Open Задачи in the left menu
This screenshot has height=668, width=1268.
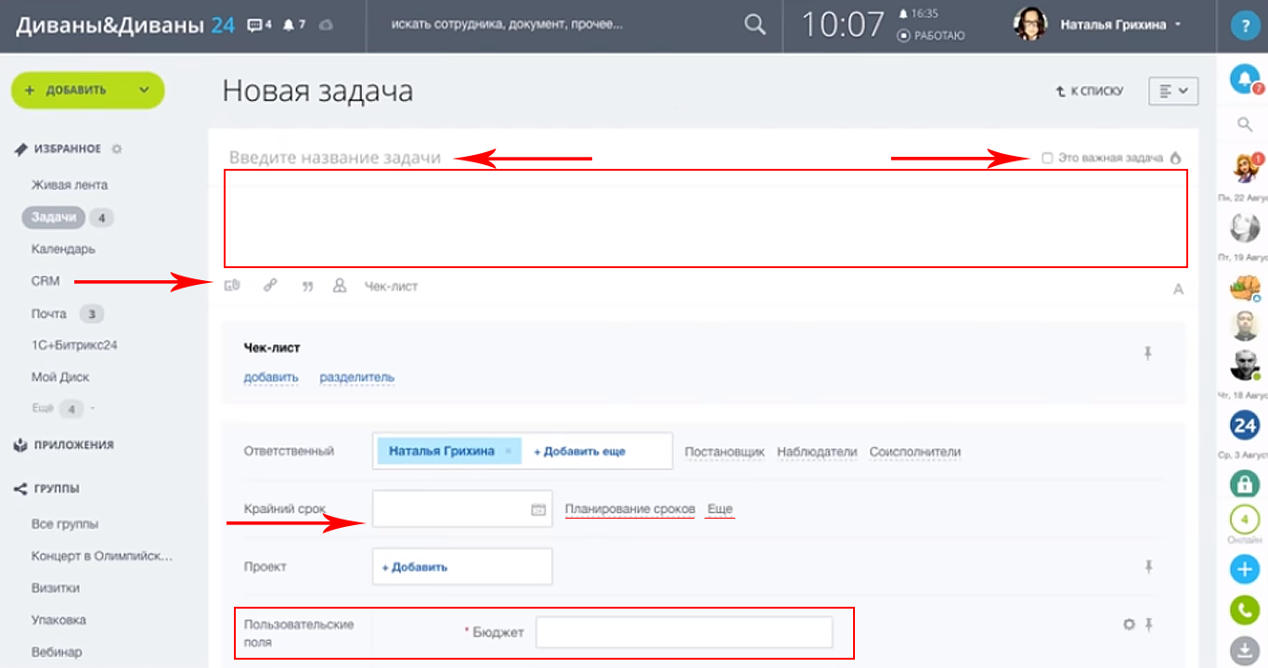pos(54,217)
